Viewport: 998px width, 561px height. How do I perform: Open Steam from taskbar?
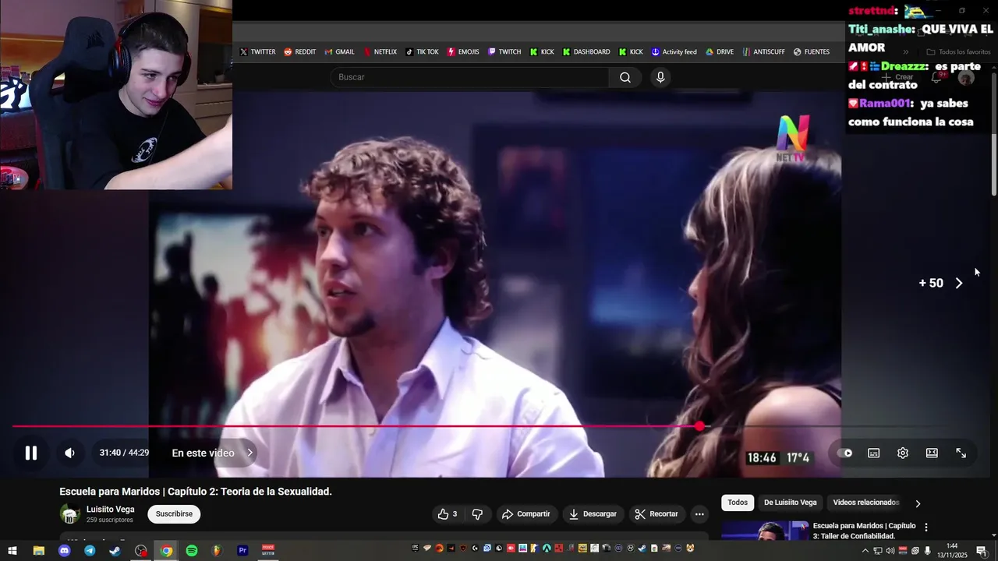point(115,551)
